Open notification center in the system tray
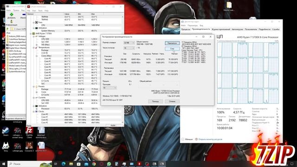This screenshot has width=297, height=167. [x=292, y=164]
